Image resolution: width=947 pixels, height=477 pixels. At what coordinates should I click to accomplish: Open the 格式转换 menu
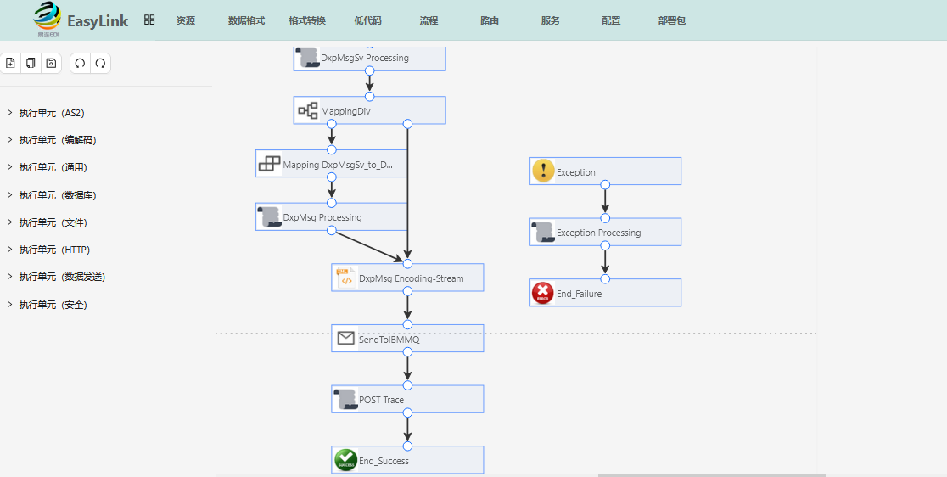click(307, 20)
